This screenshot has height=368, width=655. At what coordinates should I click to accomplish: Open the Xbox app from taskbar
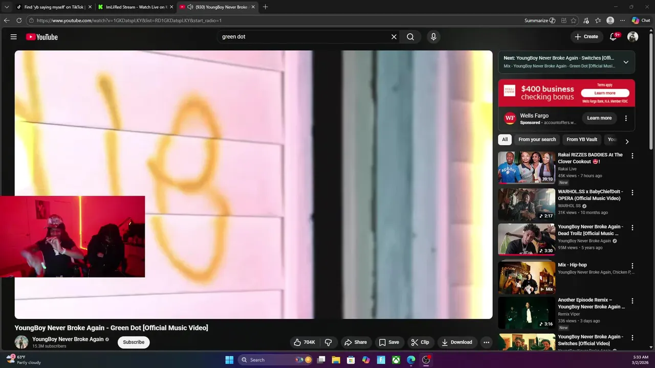[396, 360]
